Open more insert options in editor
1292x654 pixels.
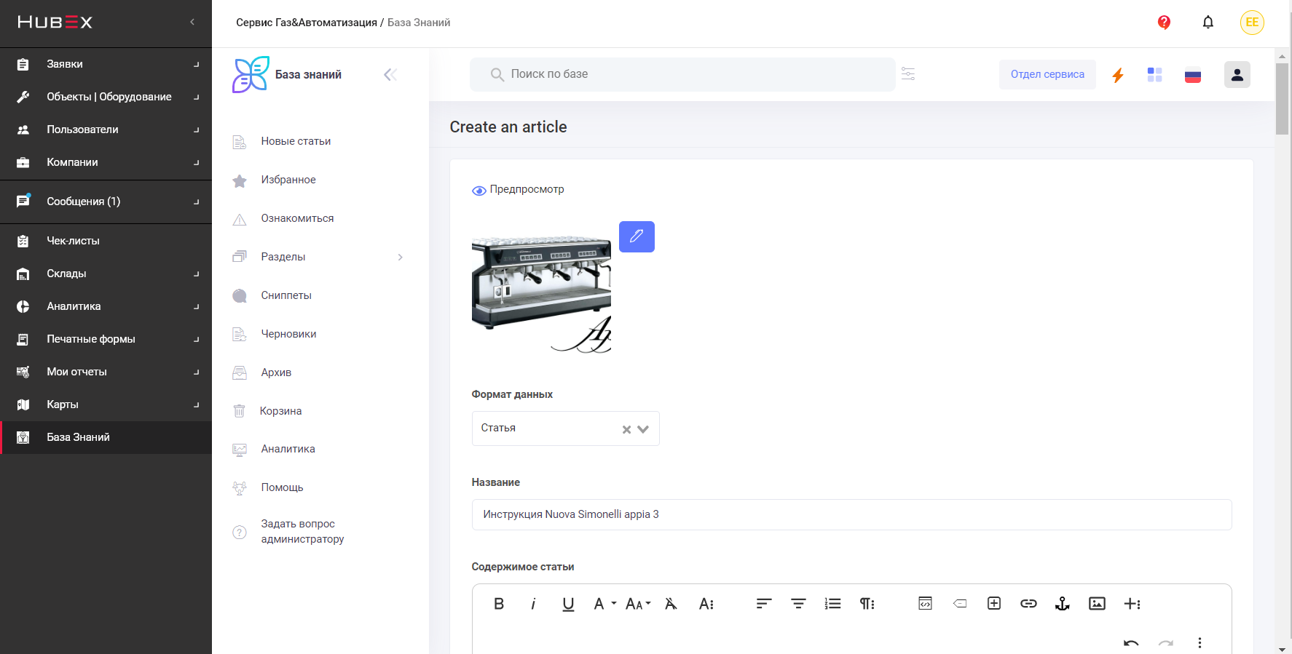pyautogui.click(x=1132, y=604)
